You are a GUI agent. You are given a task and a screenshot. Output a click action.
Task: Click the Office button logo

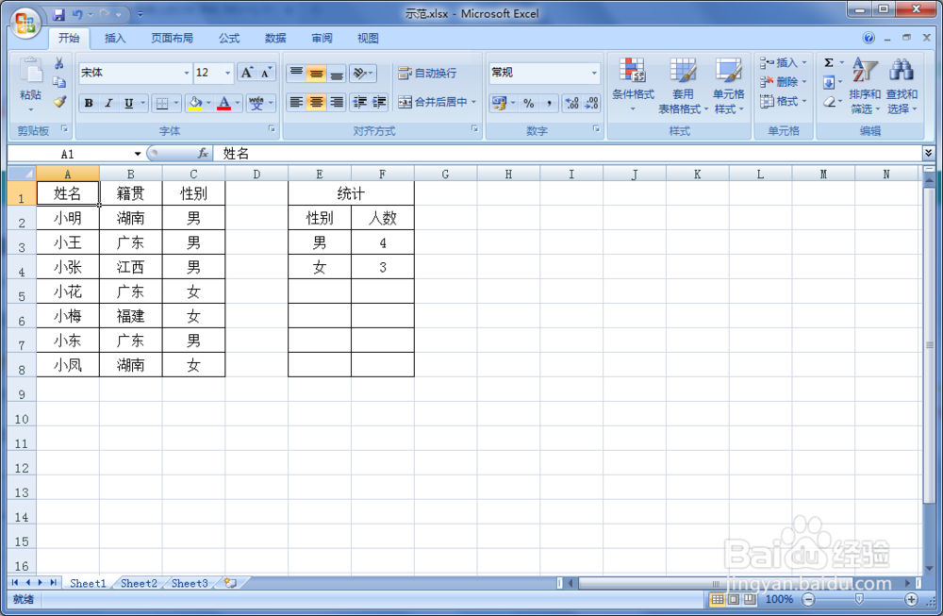[25, 23]
